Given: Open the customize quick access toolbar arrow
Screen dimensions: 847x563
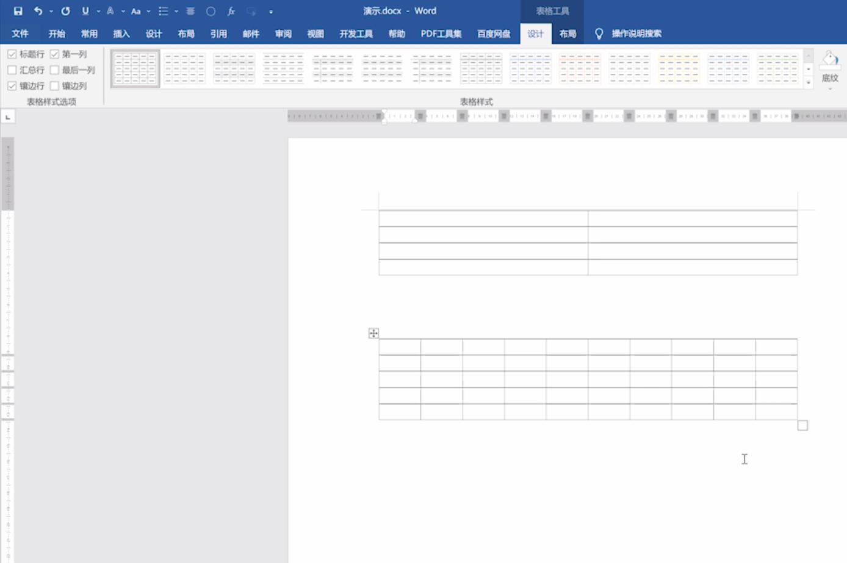Looking at the screenshot, I should click(x=271, y=12).
